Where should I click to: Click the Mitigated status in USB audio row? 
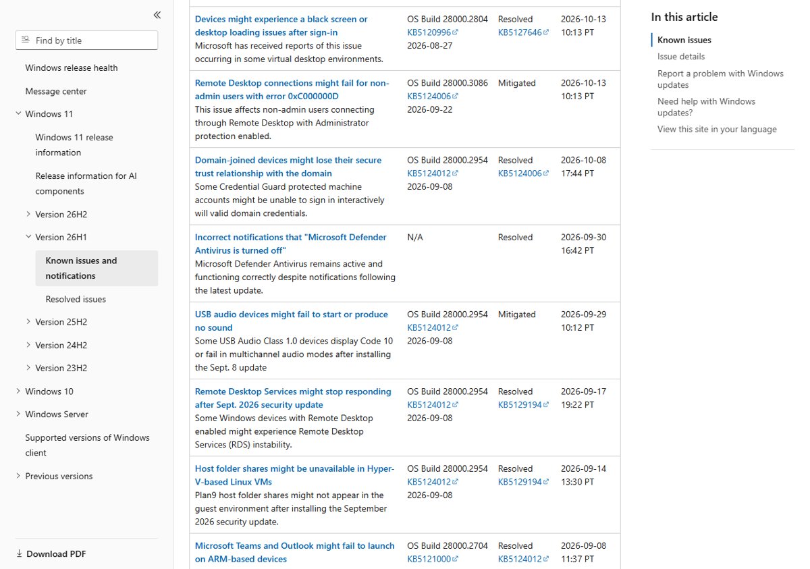click(517, 315)
